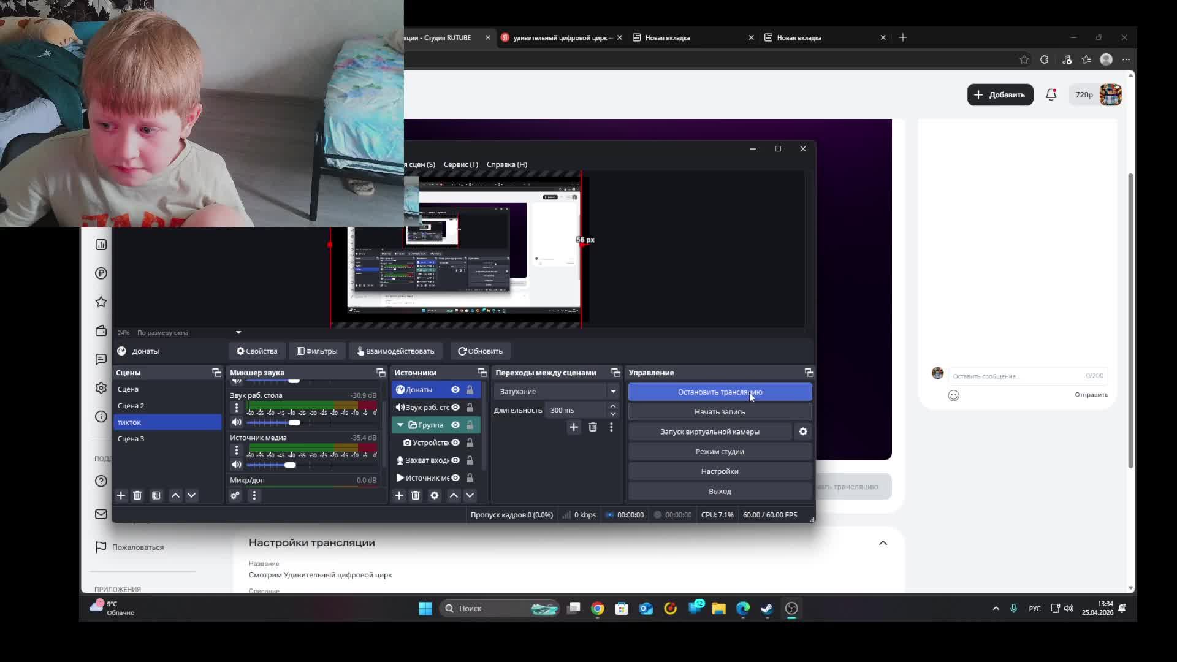Open source properties via the gear icon in Sources

pyautogui.click(x=435, y=495)
